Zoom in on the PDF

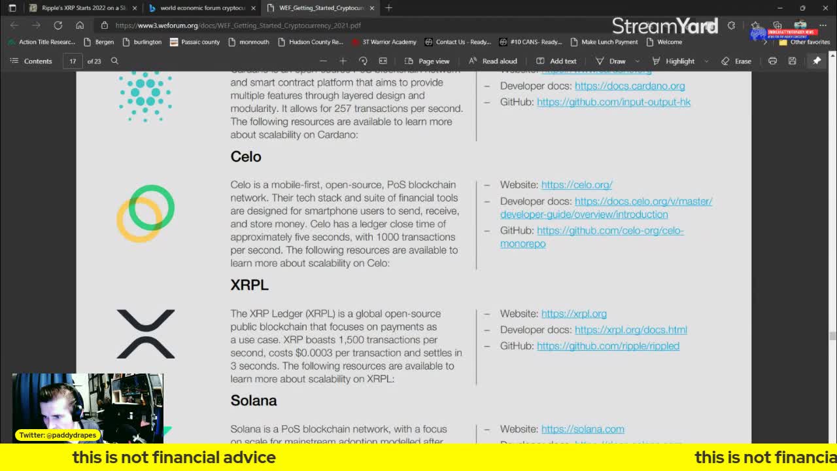tap(343, 61)
